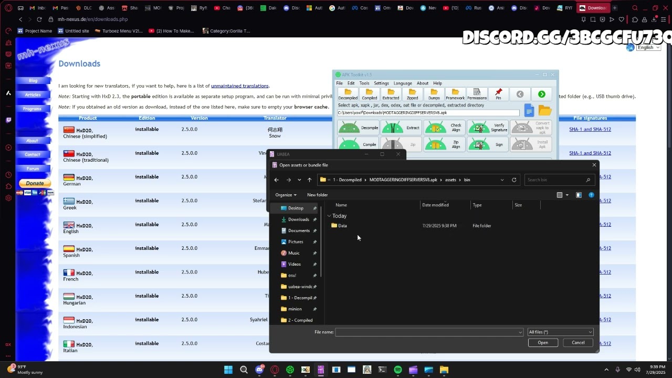The width and height of the screenshot is (672, 378).
Task: Open the File menu in APK Toolkit
Action: pyautogui.click(x=340, y=83)
